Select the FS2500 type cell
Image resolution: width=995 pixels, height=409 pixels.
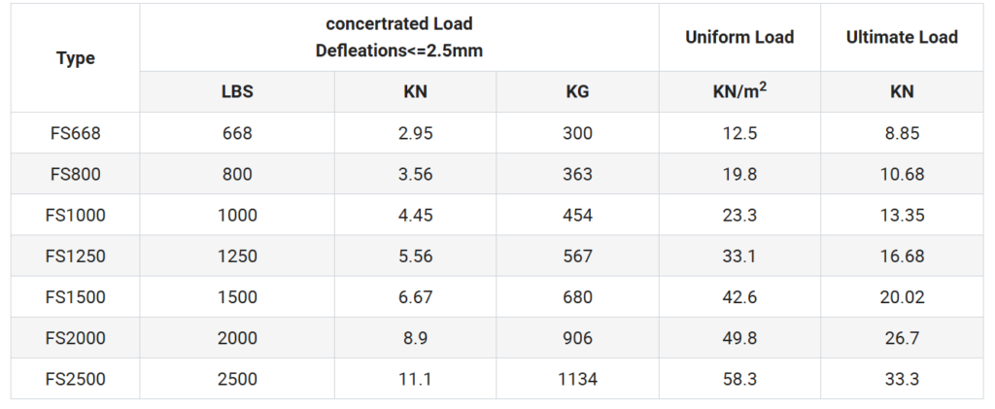(76, 379)
